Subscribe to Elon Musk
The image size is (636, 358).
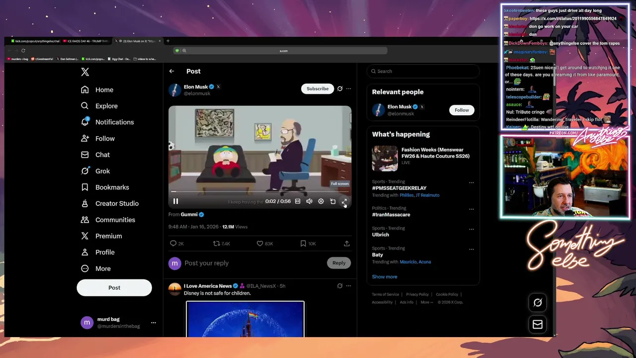318,89
